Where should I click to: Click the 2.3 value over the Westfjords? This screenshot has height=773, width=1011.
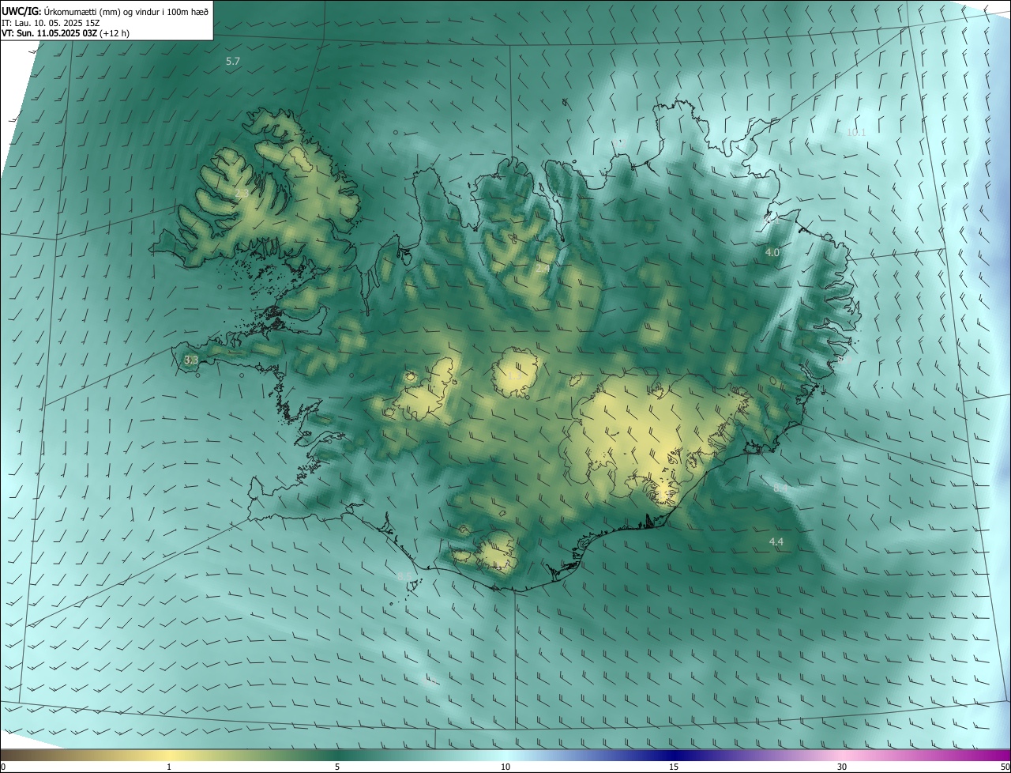242,193
